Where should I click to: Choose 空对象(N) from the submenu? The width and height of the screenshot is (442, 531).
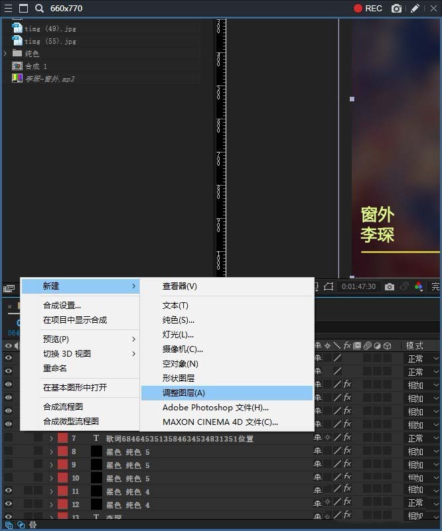pos(227,364)
